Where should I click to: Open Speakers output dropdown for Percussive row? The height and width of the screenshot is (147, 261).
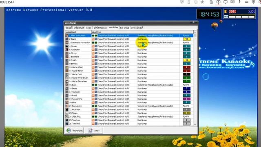click(x=158, y=106)
